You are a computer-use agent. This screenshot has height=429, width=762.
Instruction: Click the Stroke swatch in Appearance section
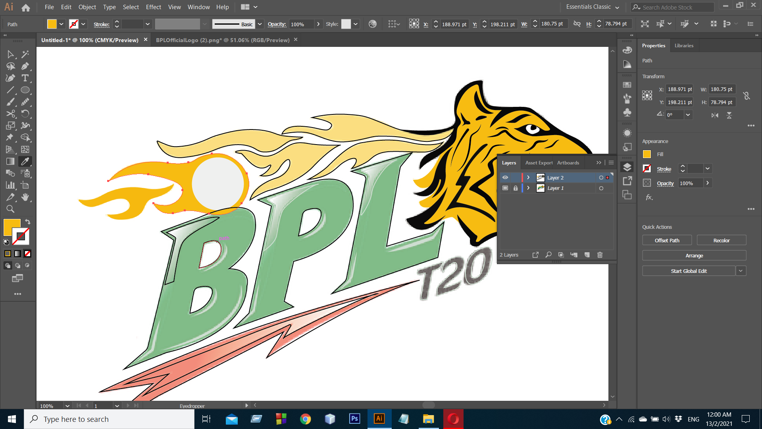647,169
